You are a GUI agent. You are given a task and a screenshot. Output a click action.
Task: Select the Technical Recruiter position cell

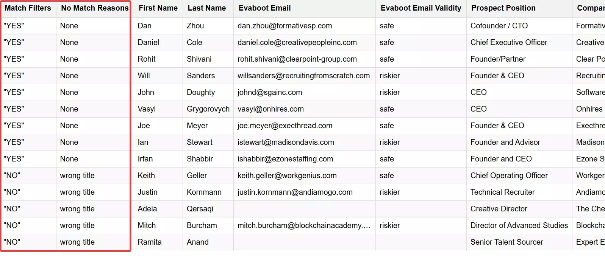[x=502, y=192]
